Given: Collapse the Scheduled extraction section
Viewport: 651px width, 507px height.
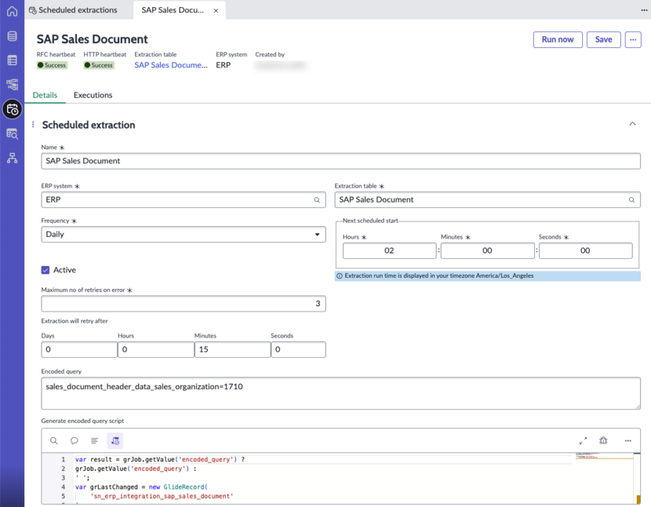Looking at the screenshot, I should tap(632, 124).
